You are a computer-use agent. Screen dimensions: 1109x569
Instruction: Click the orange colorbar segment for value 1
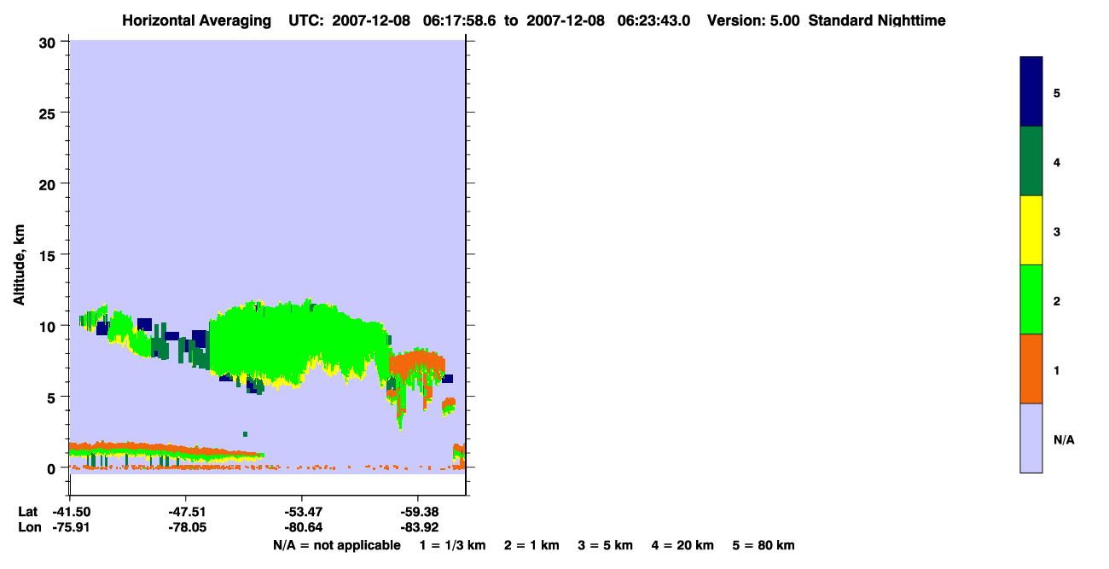pos(1031,369)
